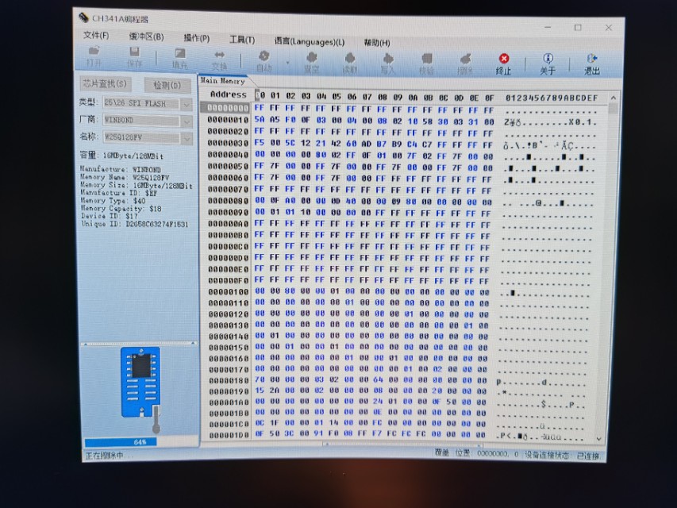Select hex byte 5A at address 00000010
Screen dimensions: 677x508
[x=260, y=121]
